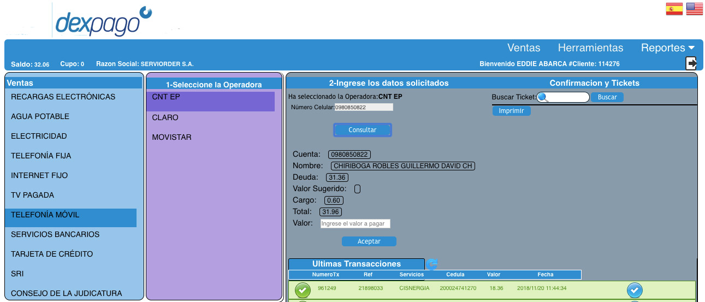Click blue checkmark on transaction row
Image resolution: width=705 pixels, height=302 pixels.
pyautogui.click(x=635, y=290)
